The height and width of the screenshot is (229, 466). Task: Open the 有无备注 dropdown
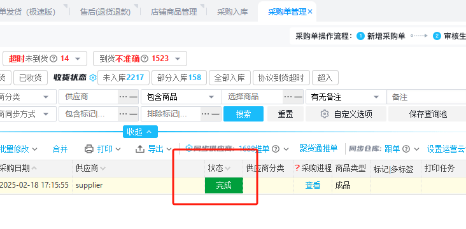coord(346,97)
